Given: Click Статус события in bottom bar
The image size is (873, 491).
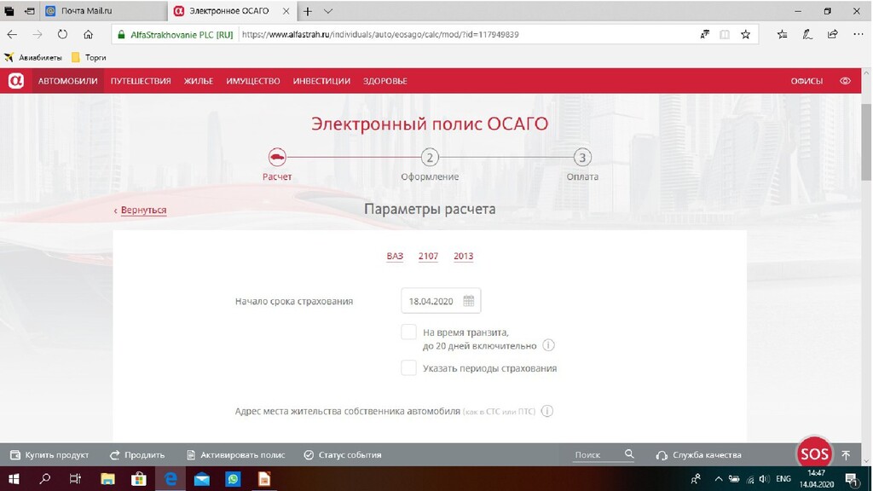Looking at the screenshot, I should point(343,455).
